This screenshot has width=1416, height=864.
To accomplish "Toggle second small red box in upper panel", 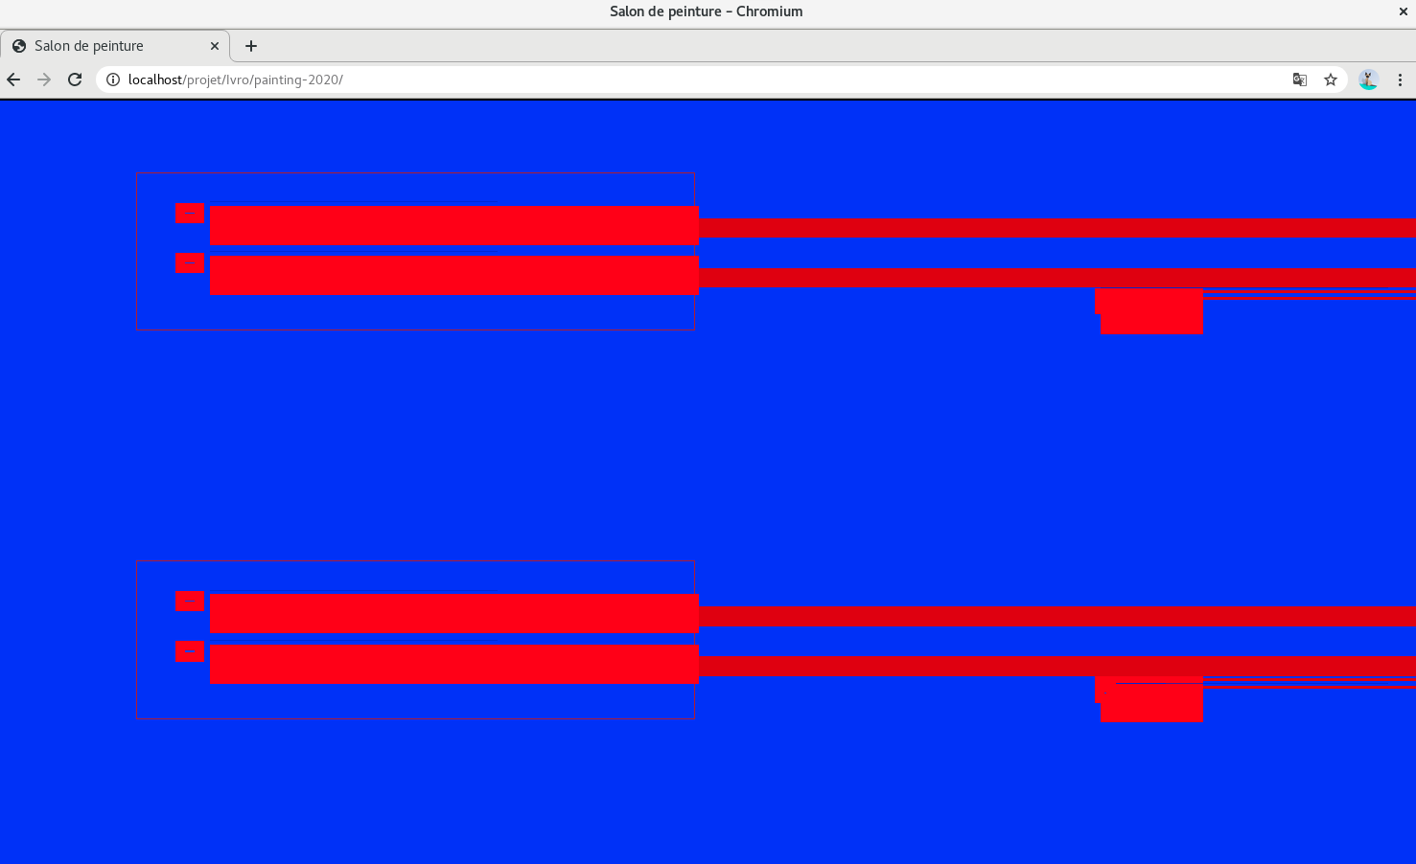I will (190, 262).
